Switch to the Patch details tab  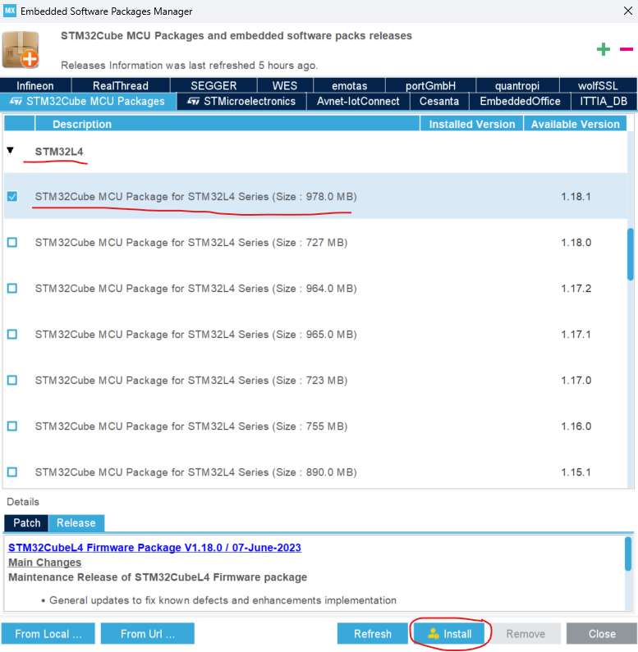[x=26, y=522]
